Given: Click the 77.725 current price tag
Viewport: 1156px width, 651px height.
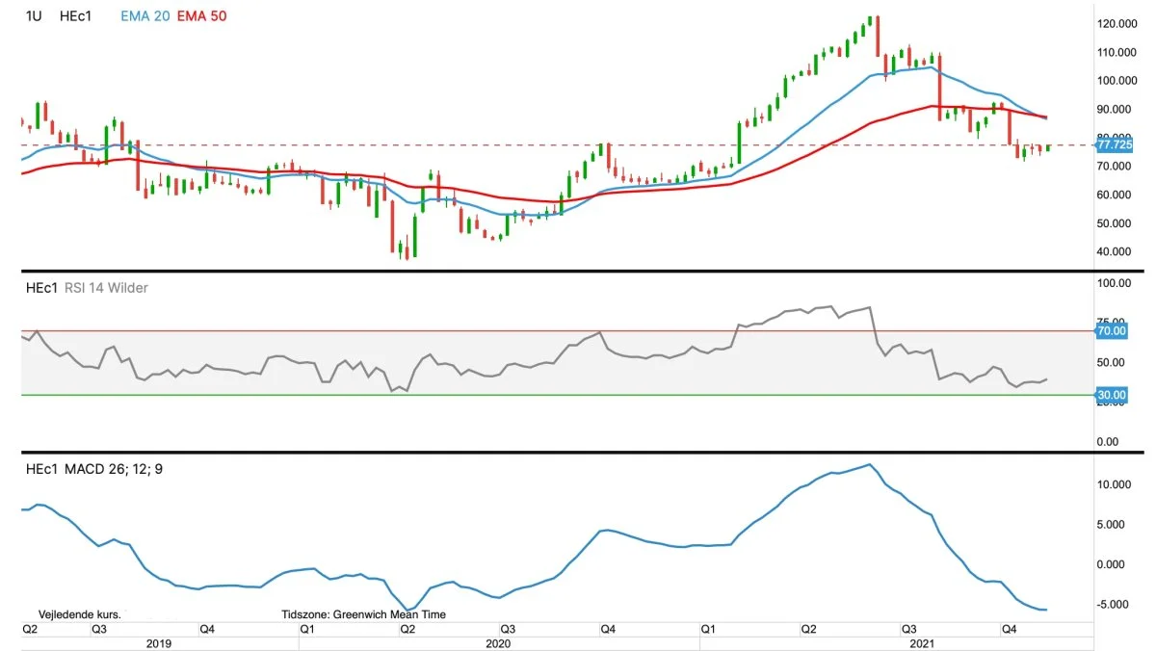Looking at the screenshot, I should [x=1115, y=145].
